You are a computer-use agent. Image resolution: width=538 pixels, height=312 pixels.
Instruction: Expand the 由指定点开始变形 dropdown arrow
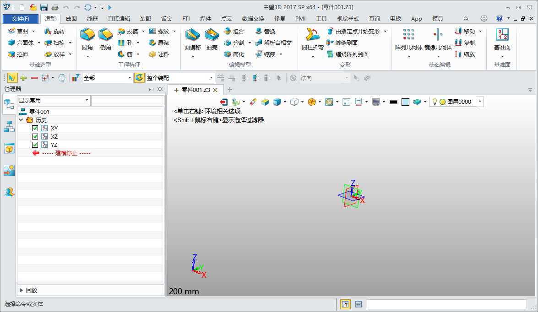click(x=386, y=31)
